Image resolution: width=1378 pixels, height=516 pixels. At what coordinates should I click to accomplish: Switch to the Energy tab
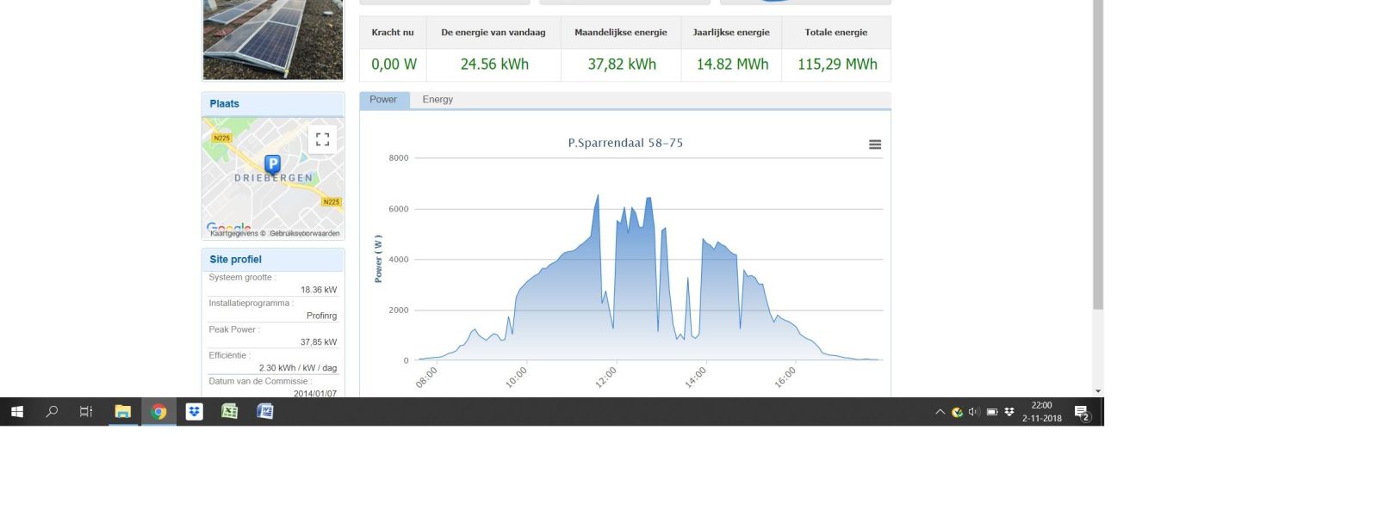[x=437, y=100]
